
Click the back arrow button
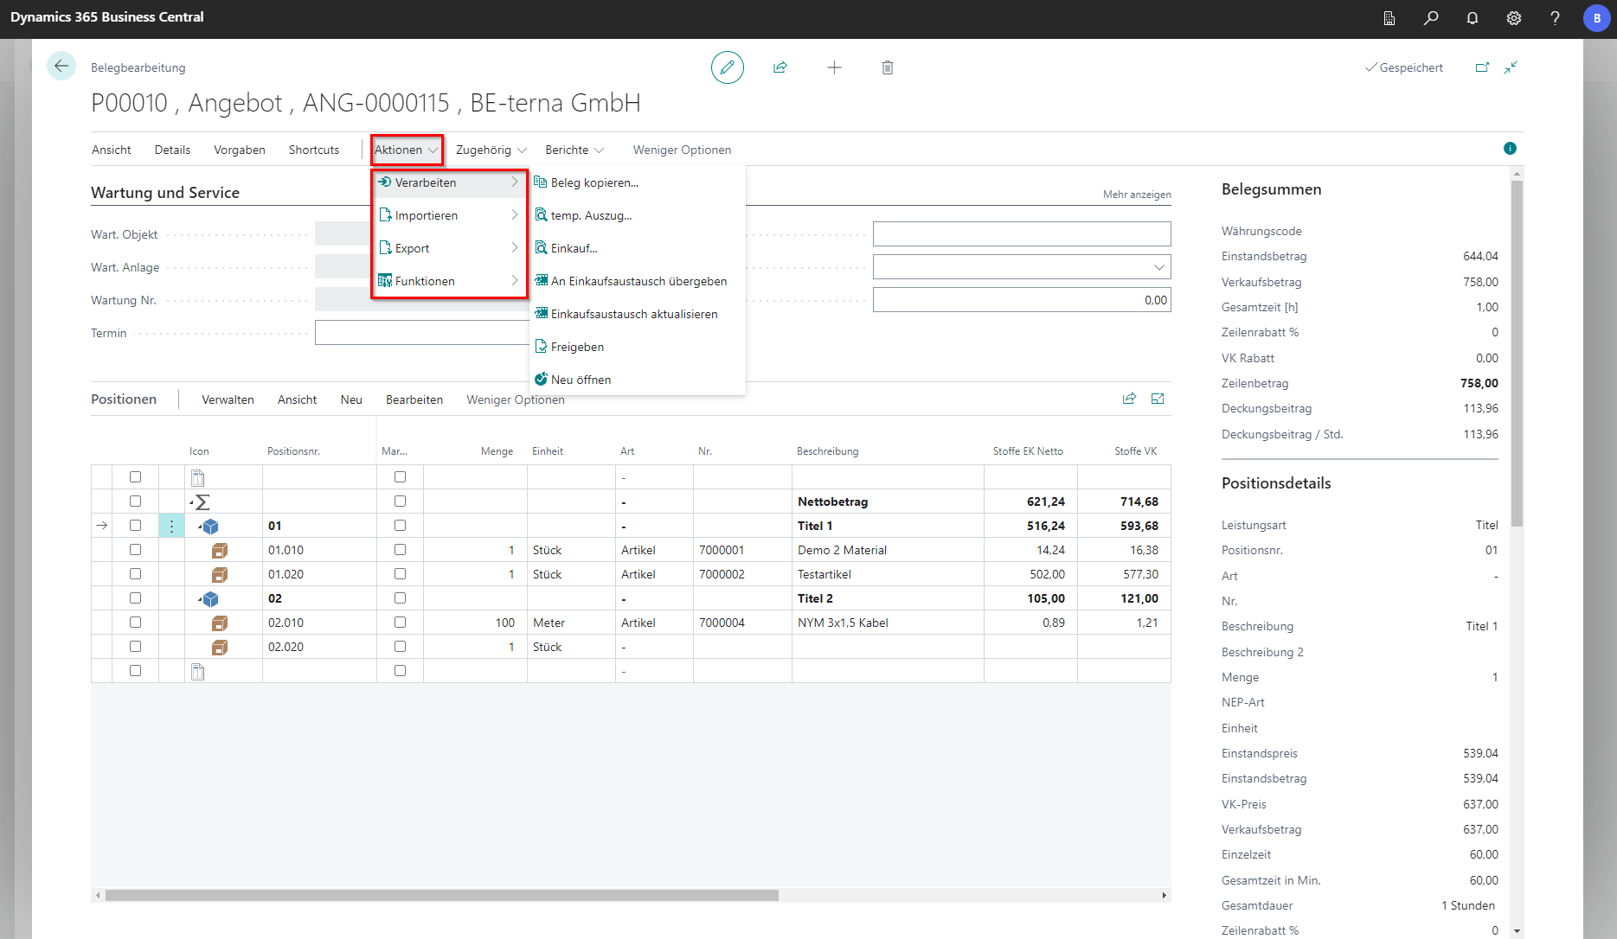tap(61, 67)
